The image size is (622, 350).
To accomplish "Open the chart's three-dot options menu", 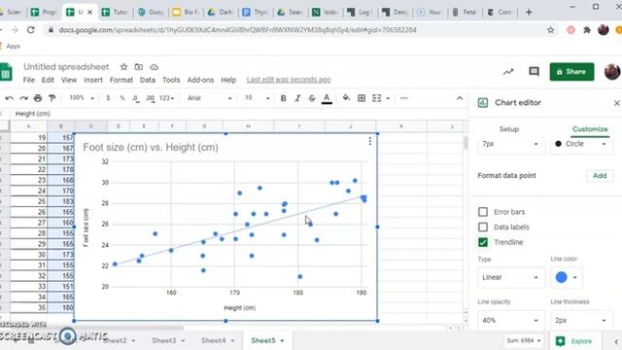I will tap(369, 141).
